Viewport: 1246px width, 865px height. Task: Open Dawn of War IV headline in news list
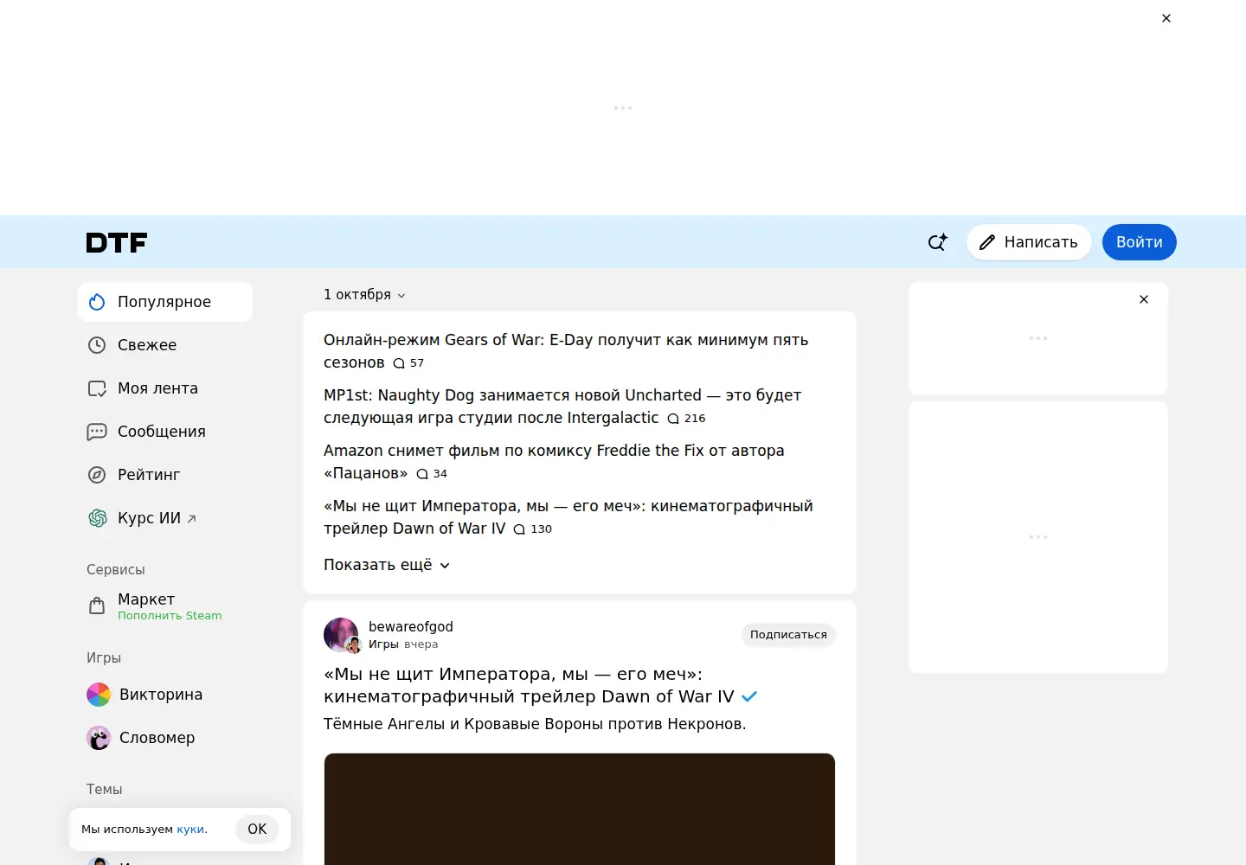click(x=568, y=517)
